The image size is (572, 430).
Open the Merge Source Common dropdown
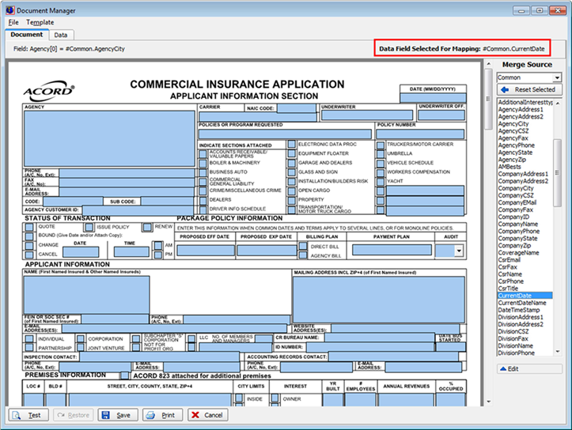point(557,78)
